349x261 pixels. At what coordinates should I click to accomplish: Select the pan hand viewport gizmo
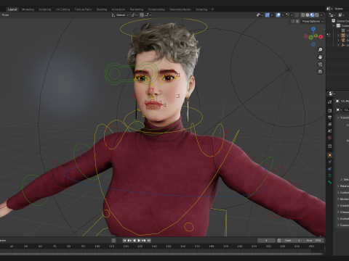pos(320,57)
